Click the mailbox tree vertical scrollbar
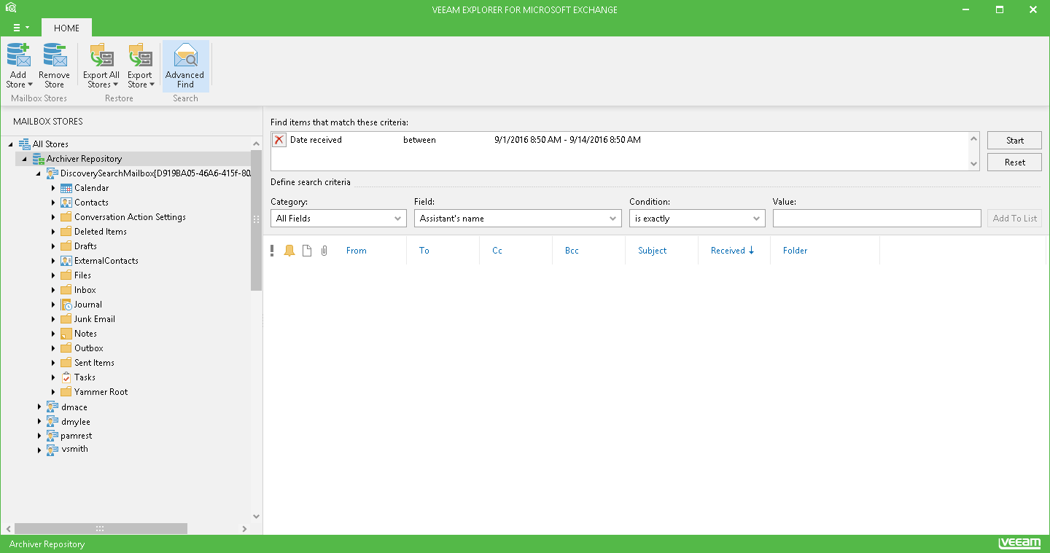 click(256, 220)
